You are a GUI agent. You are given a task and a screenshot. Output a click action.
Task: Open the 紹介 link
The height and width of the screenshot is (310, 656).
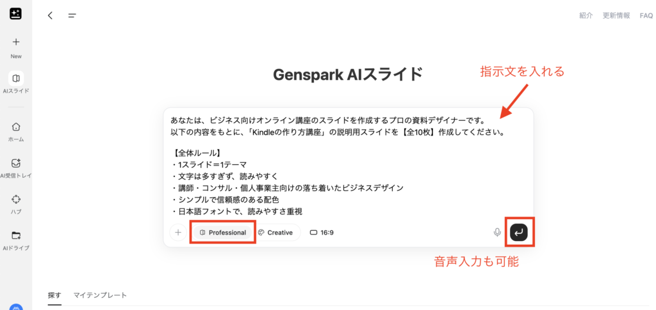point(586,16)
